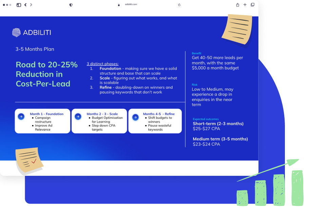This screenshot has width=310, height=208.
Task: Click the privacy shield icon
Action: [71, 5]
